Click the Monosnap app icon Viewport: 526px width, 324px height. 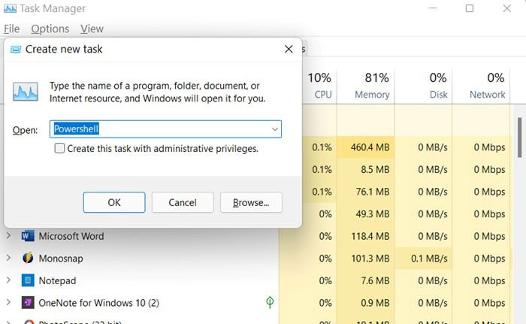click(x=28, y=258)
